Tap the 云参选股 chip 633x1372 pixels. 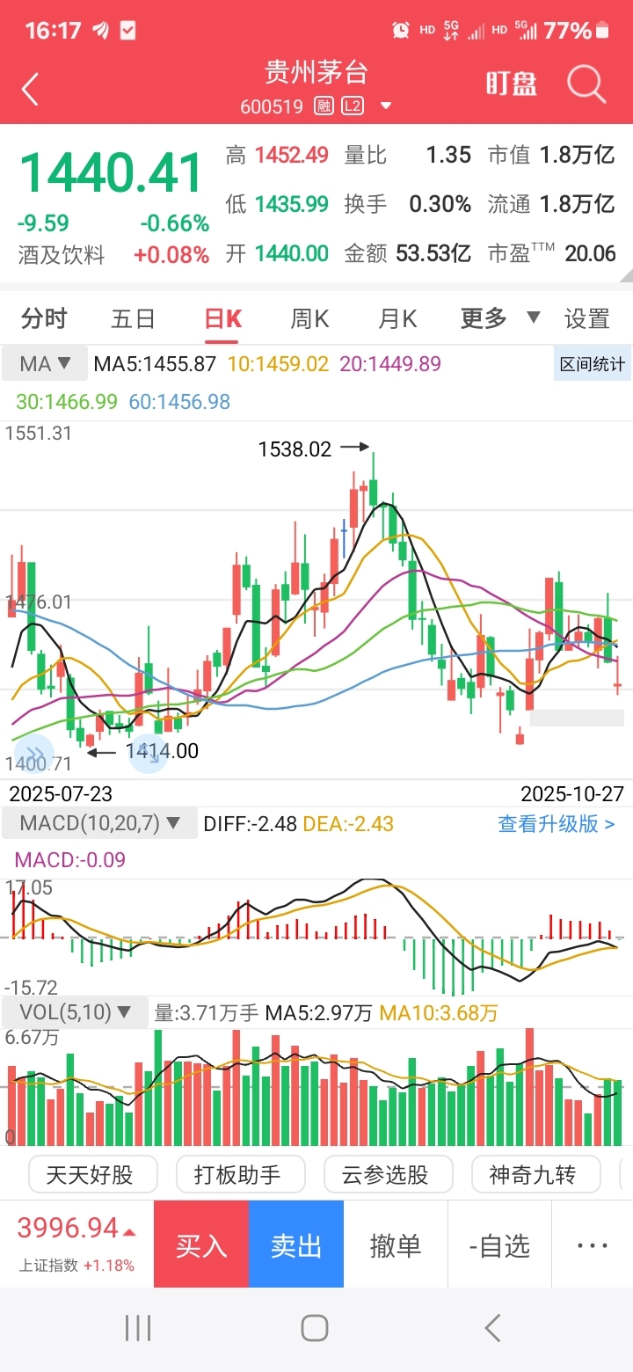[x=389, y=1174]
